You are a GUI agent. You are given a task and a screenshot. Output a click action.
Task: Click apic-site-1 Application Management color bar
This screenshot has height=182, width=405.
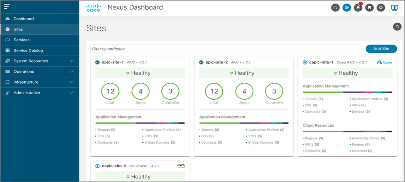[140, 123]
